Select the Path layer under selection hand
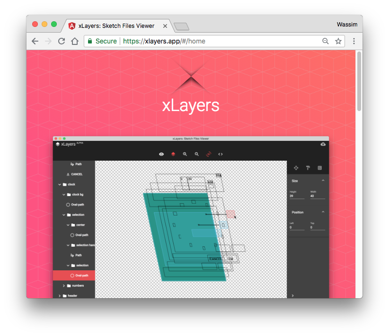This screenshot has height=336, width=389. tap(74, 255)
